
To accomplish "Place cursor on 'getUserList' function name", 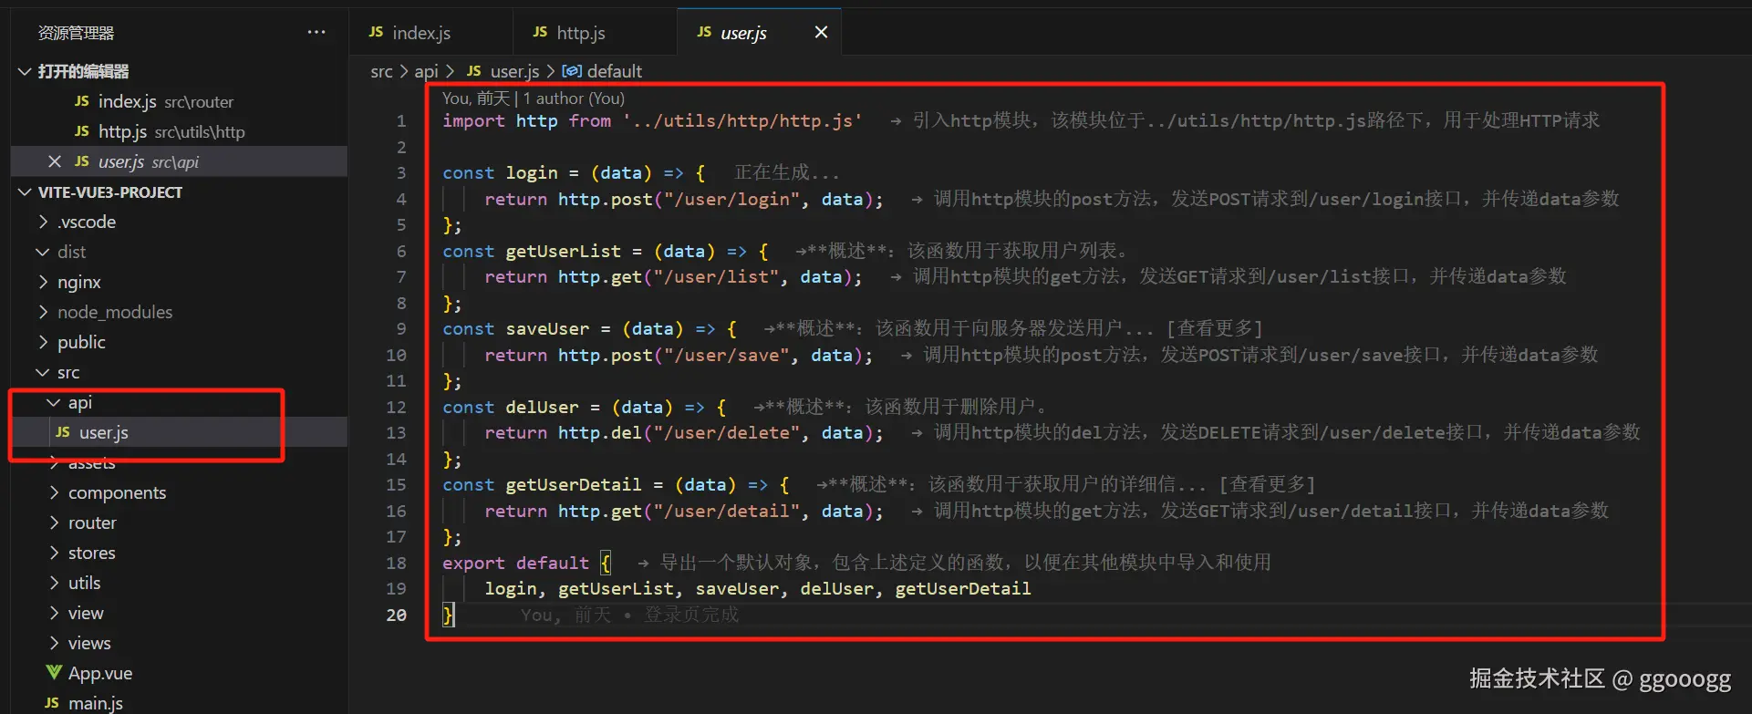I will point(564,251).
